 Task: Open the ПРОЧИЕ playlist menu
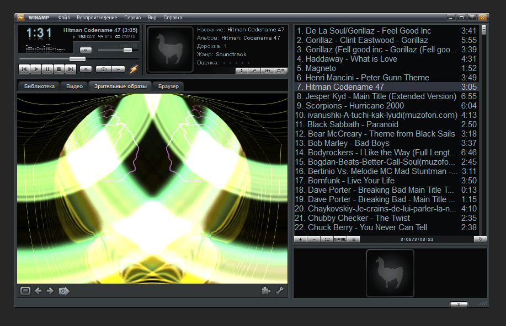[x=340, y=239]
